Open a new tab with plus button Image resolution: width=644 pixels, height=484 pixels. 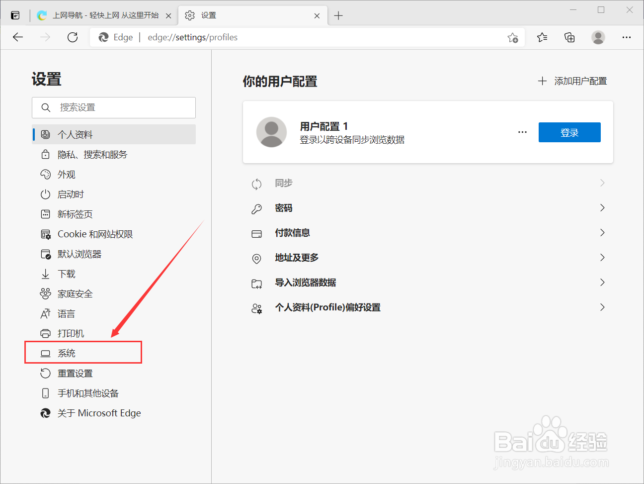(x=338, y=15)
